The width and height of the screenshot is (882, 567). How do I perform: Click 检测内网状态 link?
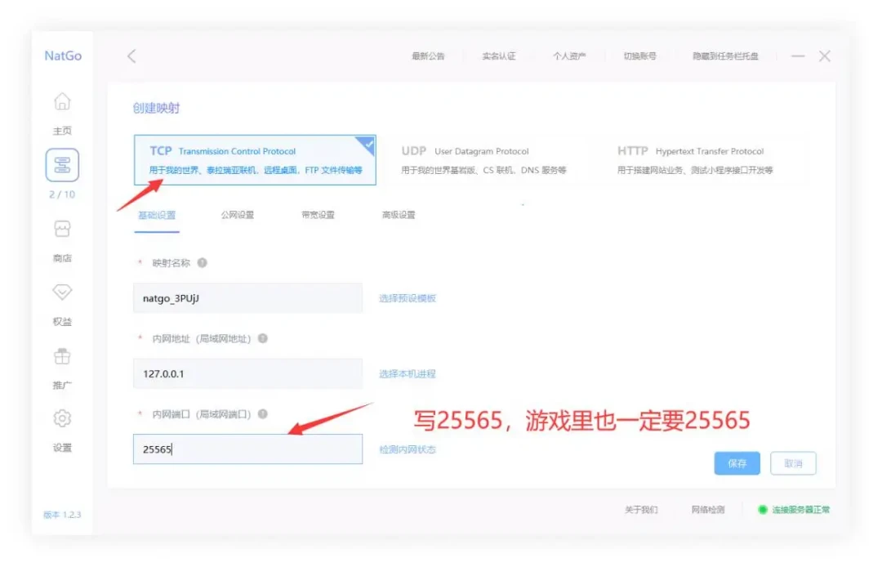point(408,449)
